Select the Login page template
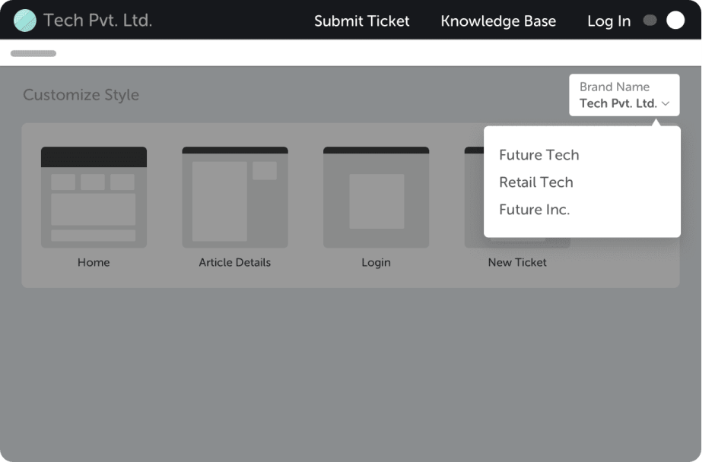Screen dimensions: 715x462 coord(376,196)
